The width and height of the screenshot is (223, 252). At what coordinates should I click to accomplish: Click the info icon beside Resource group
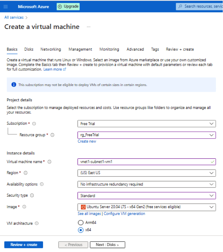(52, 135)
